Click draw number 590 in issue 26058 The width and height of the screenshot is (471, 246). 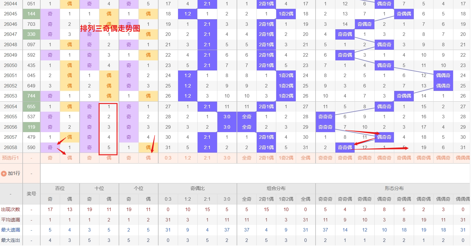tap(31, 148)
